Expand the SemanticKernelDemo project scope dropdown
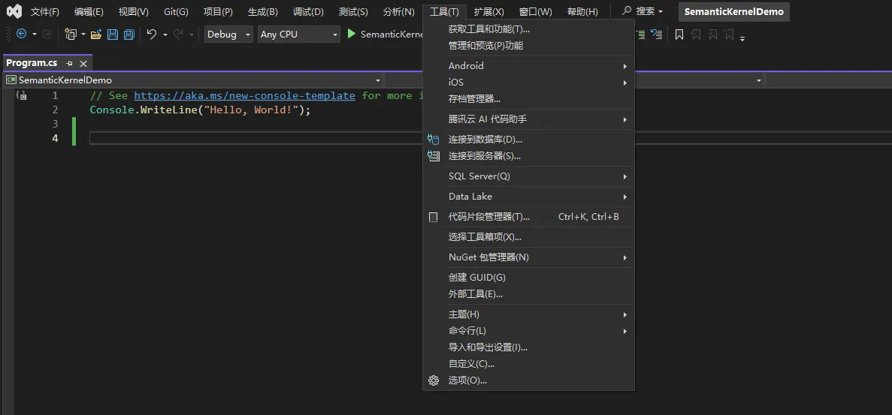Screen dimensions: 892x415 point(193,80)
